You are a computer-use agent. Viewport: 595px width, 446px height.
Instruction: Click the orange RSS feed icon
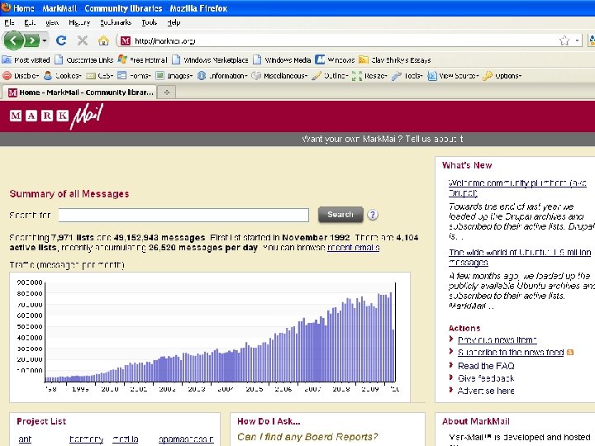point(570,353)
